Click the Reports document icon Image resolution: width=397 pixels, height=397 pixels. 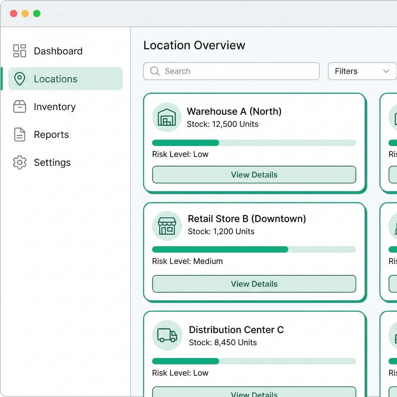tap(19, 135)
